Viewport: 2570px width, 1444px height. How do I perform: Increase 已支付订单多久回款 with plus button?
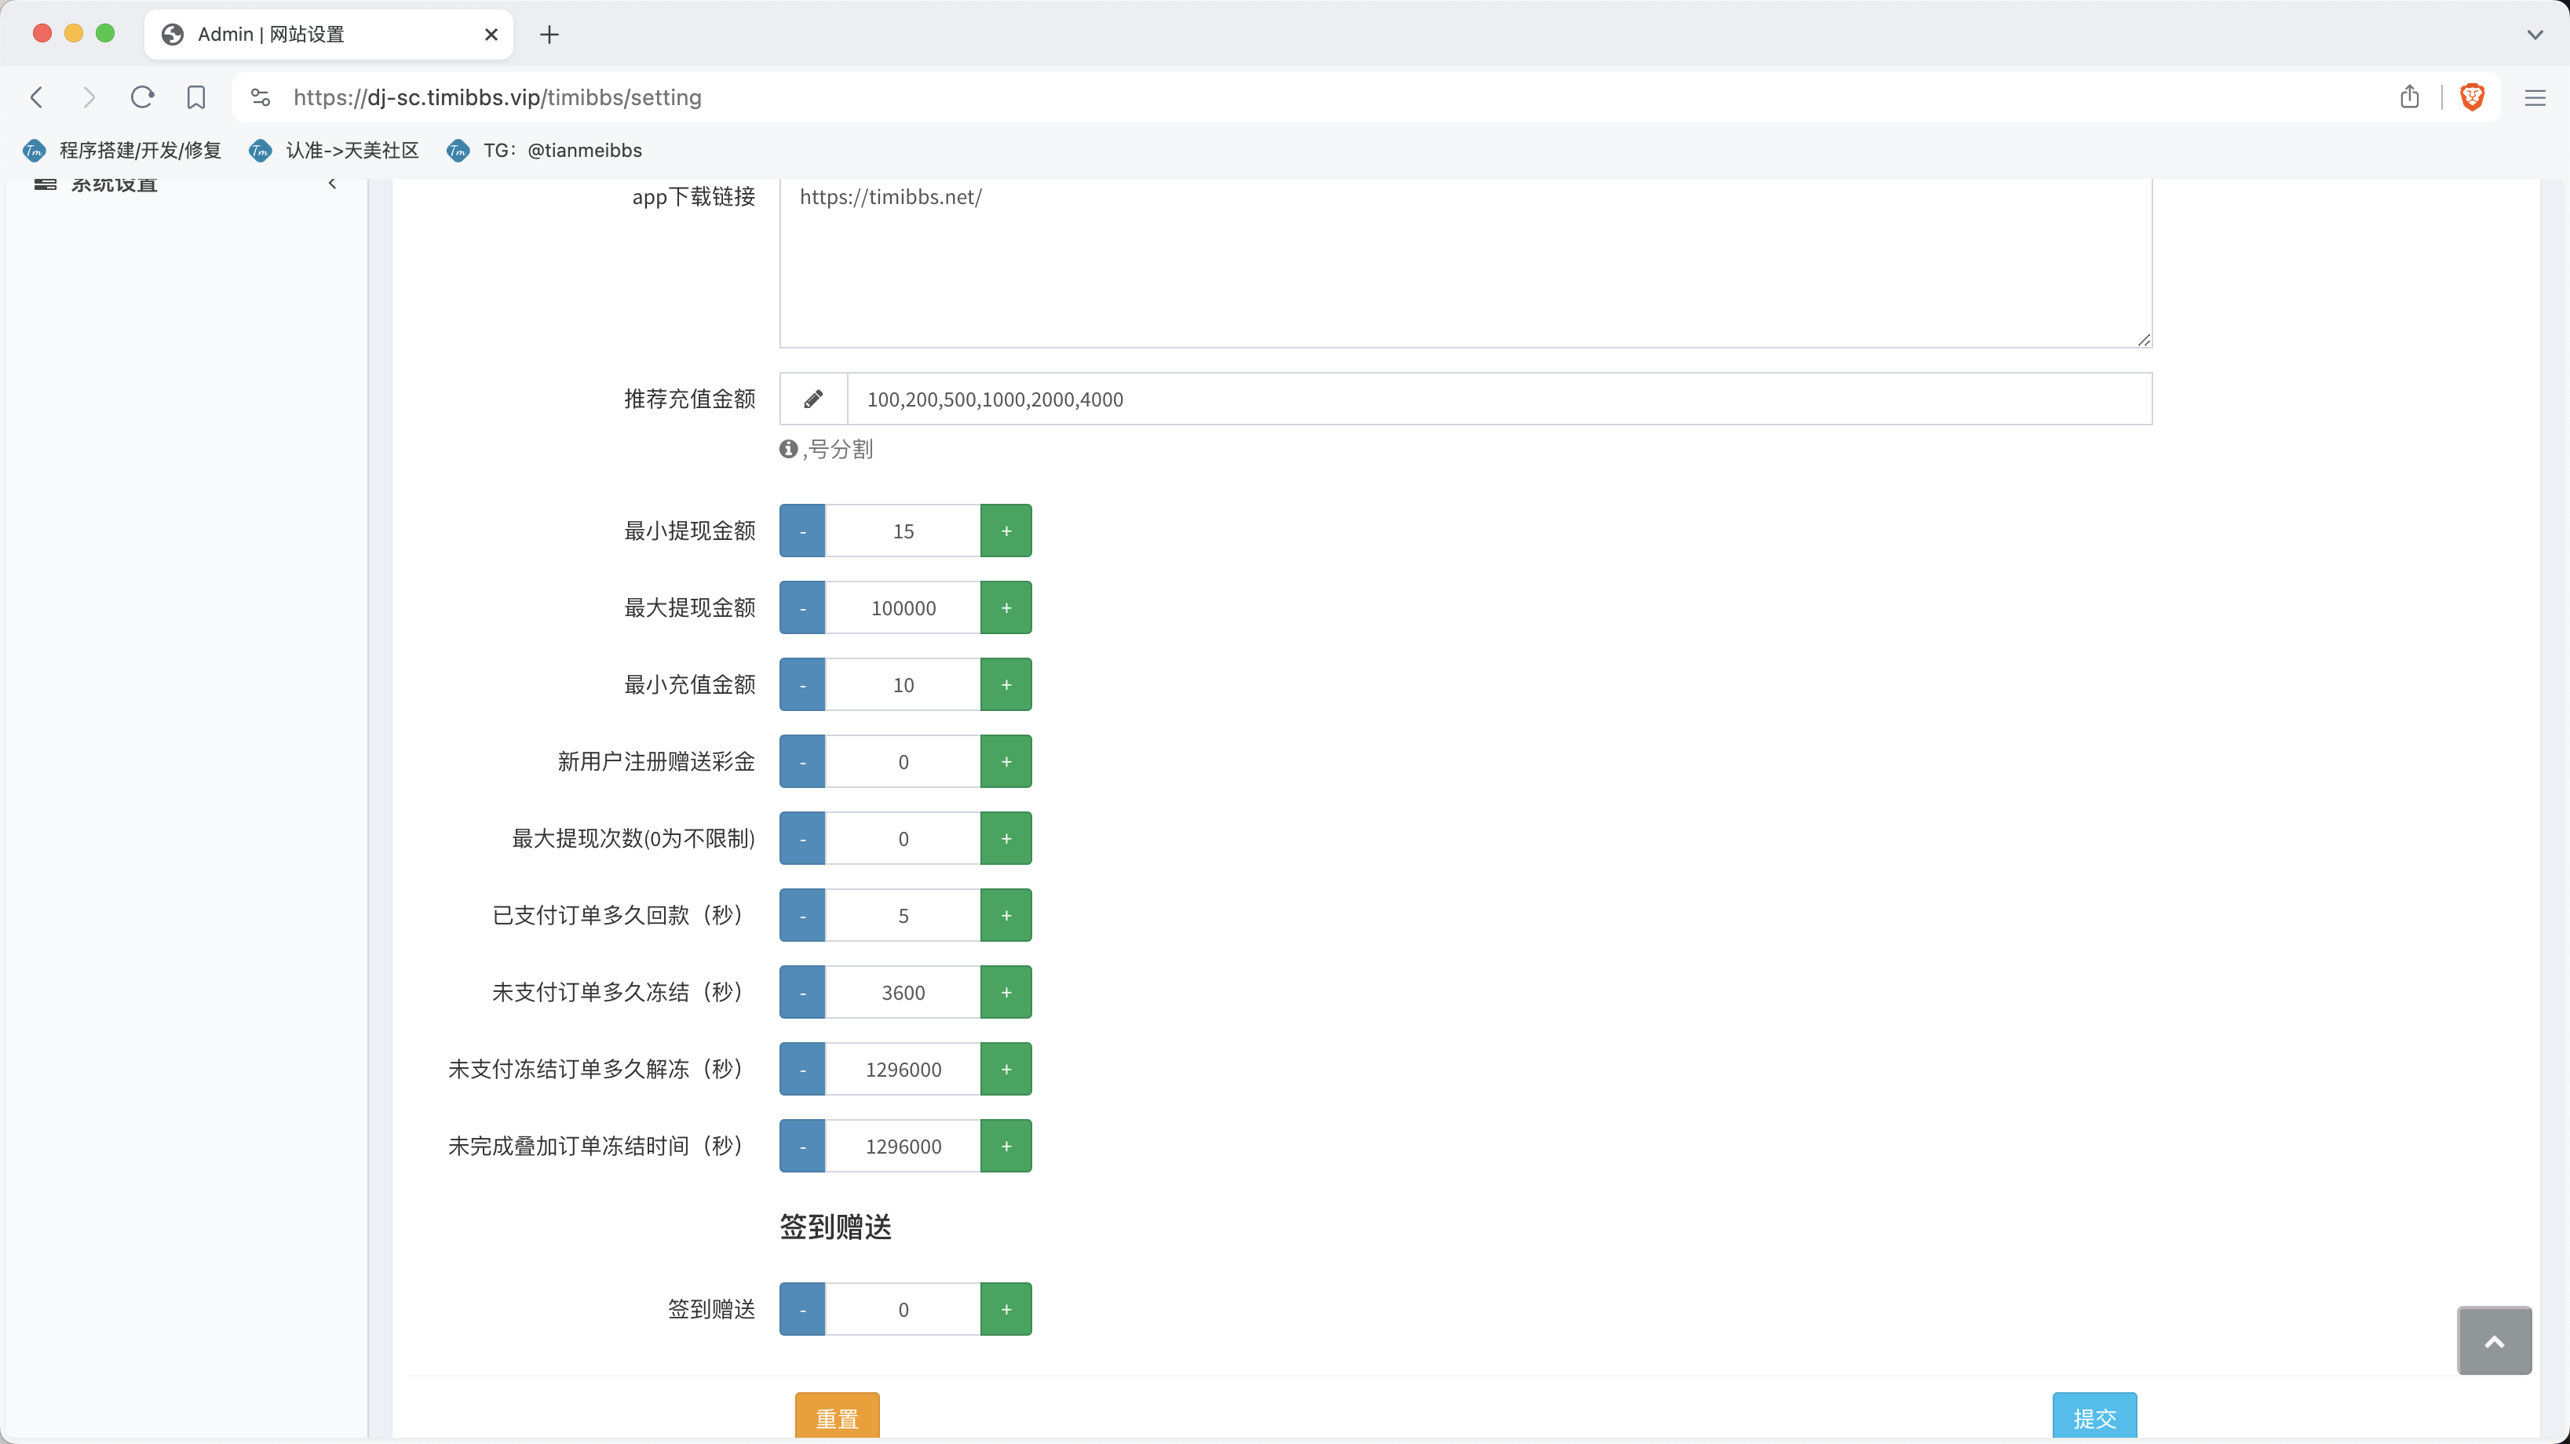coord(1006,914)
